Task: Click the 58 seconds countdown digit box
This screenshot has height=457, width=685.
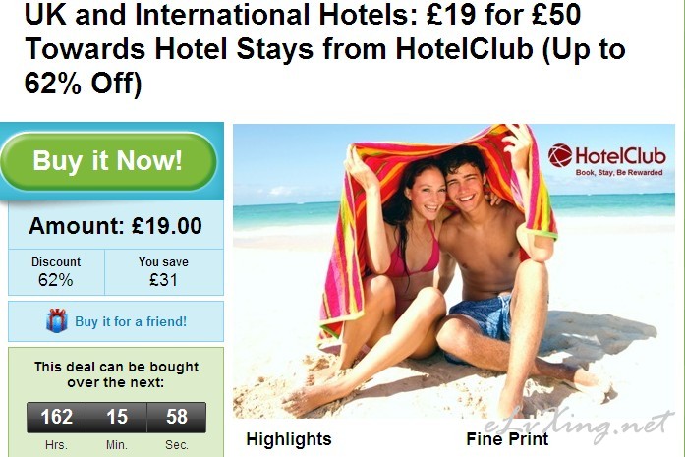Action: click(177, 417)
